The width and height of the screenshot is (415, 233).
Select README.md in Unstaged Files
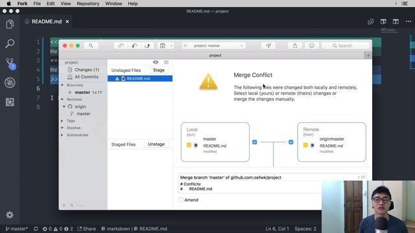[x=140, y=79]
